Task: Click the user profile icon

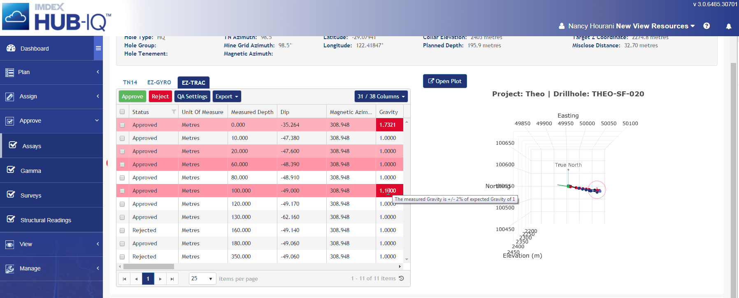Action: tap(562, 26)
